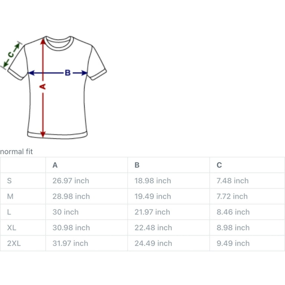The image size is (285, 285).
Task: Select the 2XL size row label
Action: (14, 243)
